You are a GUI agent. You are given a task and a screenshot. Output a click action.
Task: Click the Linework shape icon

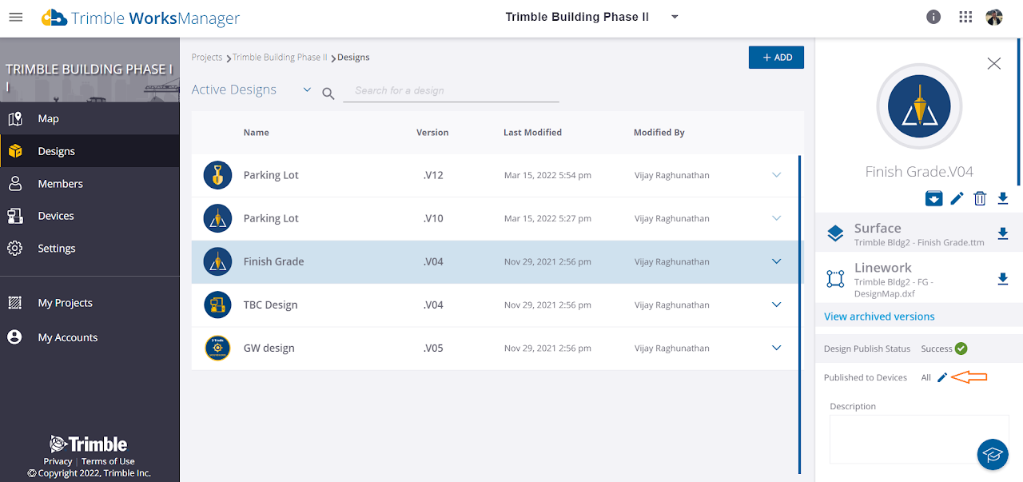pos(835,278)
